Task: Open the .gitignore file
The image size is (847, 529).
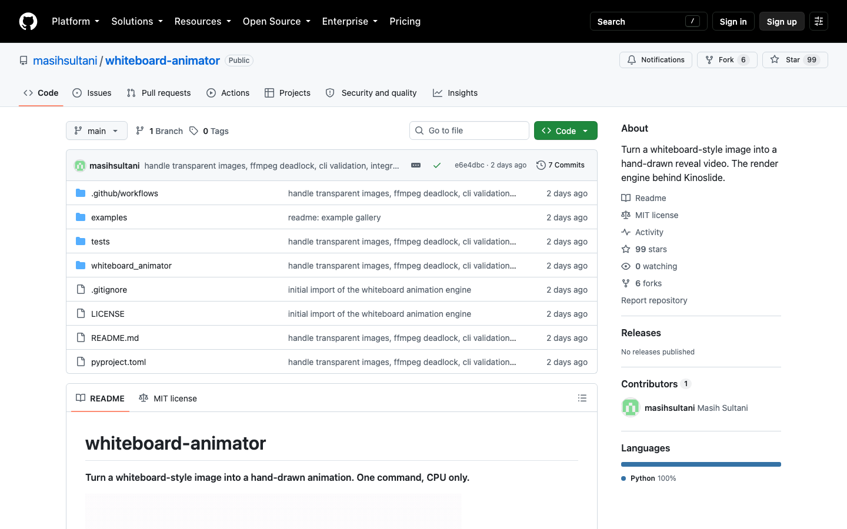Action: [x=109, y=290]
